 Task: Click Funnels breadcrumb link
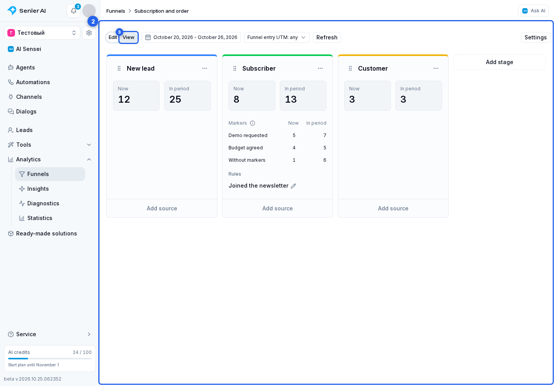tap(116, 11)
